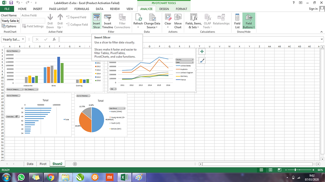Click in the formula bar
The width and height of the screenshot is (325, 182).
pos(189,39)
